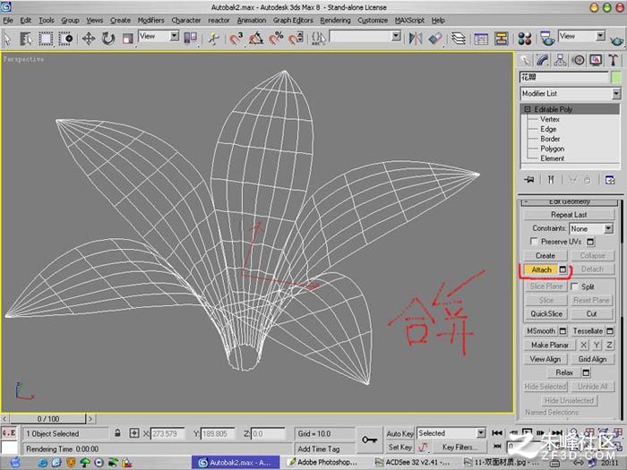Click the Pin Stack icon

click(x=529, y=180)
